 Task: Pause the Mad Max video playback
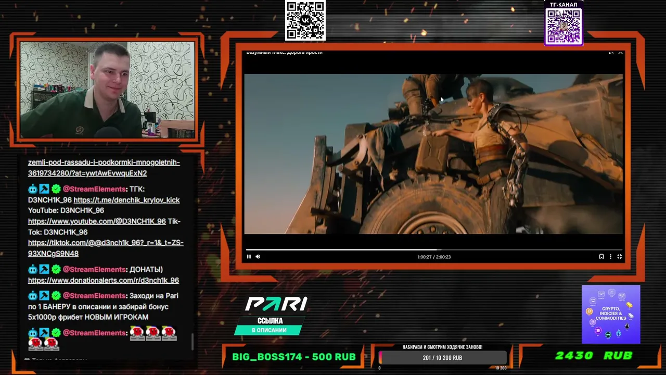[x=249, y=256]
